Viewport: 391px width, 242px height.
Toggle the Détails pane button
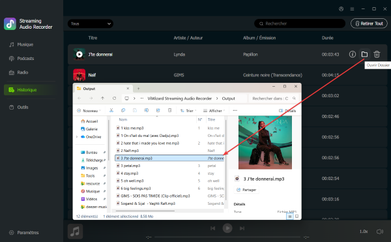[x=287, y=110]
